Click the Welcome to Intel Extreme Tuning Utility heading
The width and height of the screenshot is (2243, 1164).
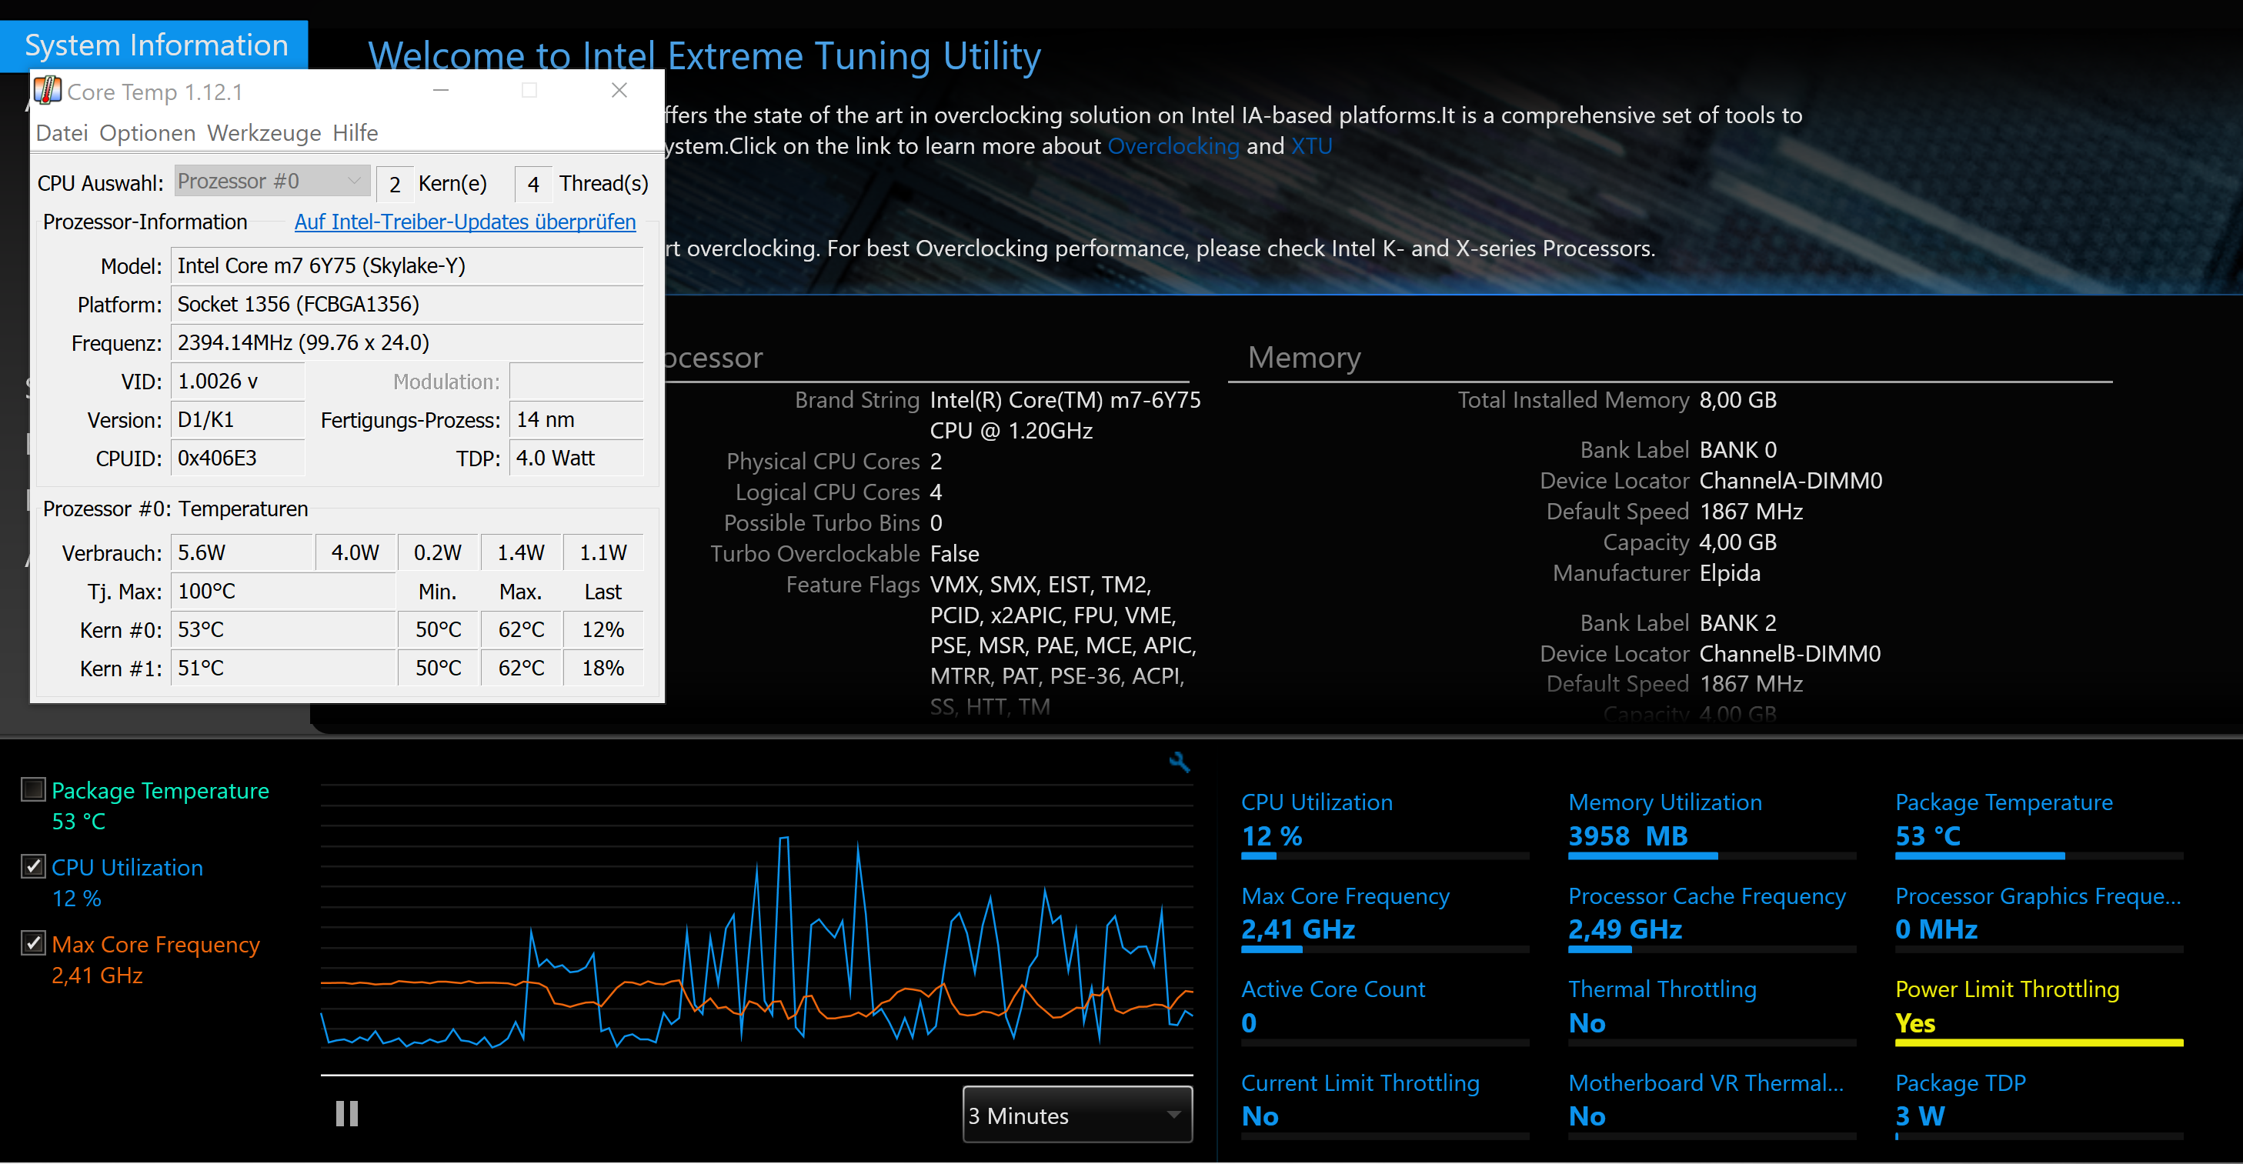[x=703, y=55]
